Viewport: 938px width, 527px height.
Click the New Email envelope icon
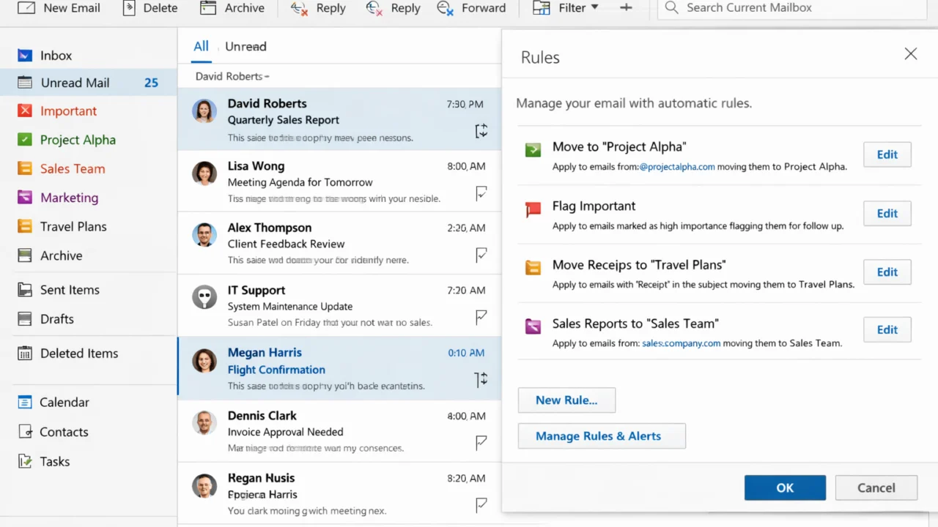point(26,8)
